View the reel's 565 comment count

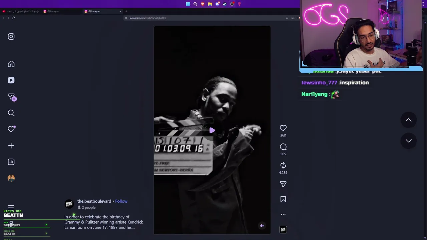click(x=283, y=154)
